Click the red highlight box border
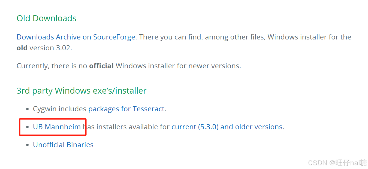Screen dimensions: 368x169 tap(53, 119)
